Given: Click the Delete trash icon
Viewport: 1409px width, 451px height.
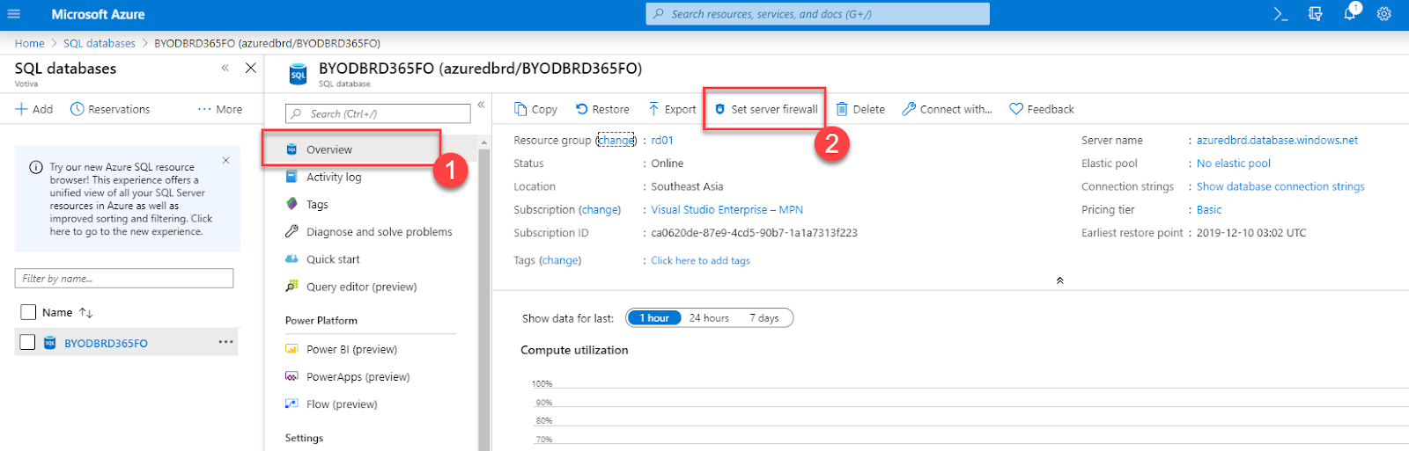Looking at the screenshot, I should [842, 109].
